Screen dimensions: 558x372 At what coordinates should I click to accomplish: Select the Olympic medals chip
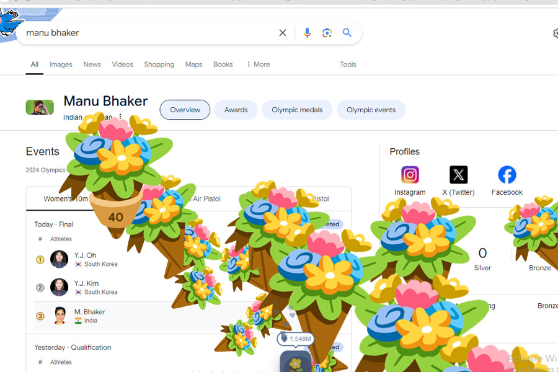(297, 110)
